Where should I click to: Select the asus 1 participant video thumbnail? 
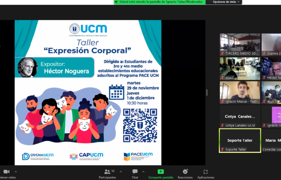[271, 92]
